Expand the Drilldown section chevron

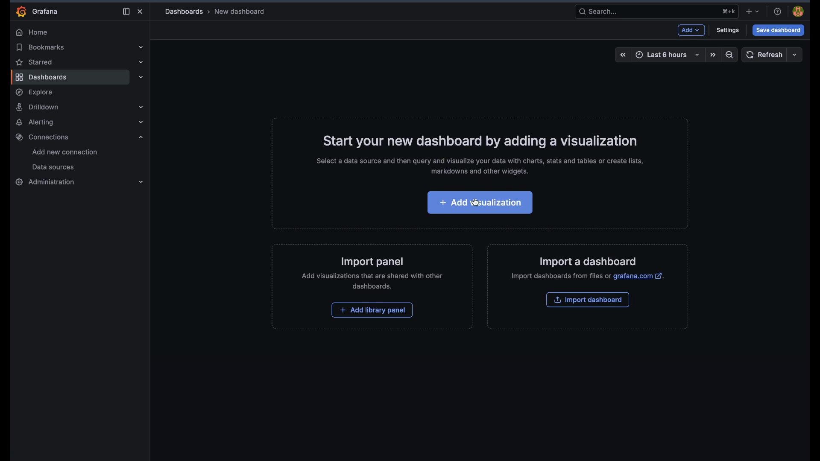(x=141, y=107)
